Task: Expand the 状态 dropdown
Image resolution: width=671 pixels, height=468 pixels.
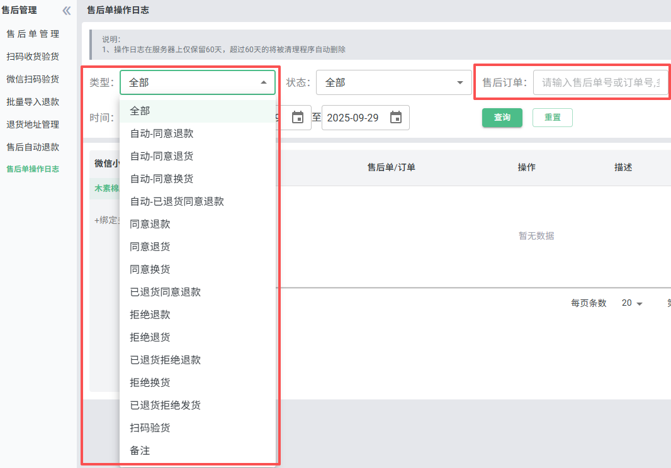Action: pyautogui.click(x=460, y=82)
